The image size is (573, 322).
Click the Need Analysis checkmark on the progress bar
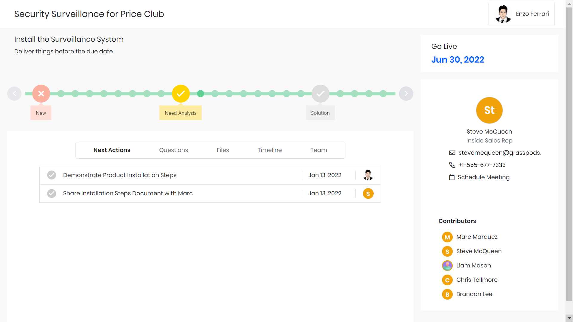[180, 93]
